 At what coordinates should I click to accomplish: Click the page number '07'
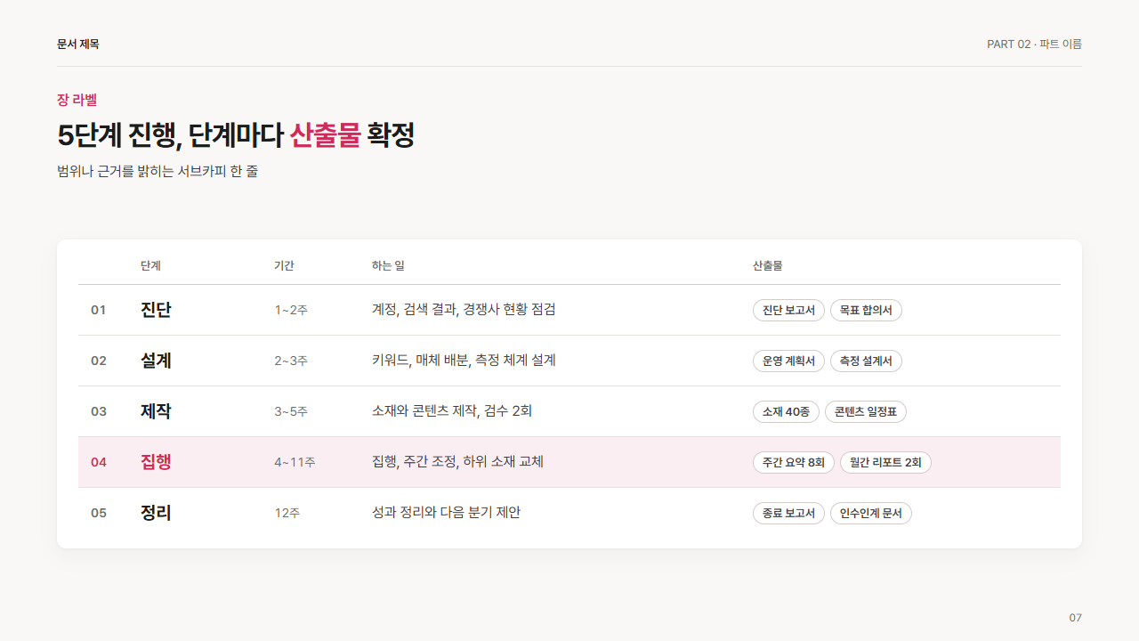coord(1076,618)
